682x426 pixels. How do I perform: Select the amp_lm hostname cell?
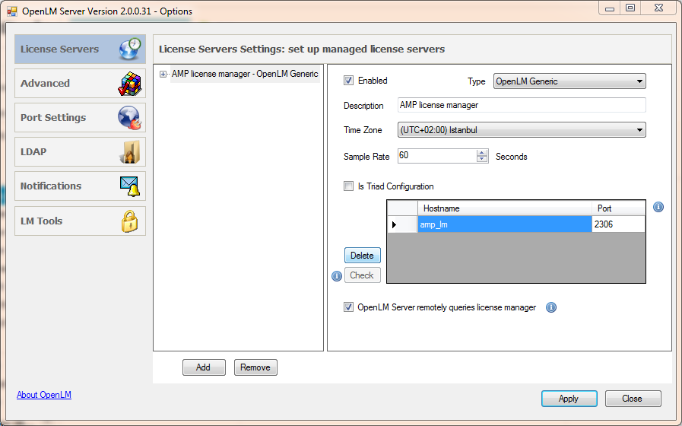point(505,224)
